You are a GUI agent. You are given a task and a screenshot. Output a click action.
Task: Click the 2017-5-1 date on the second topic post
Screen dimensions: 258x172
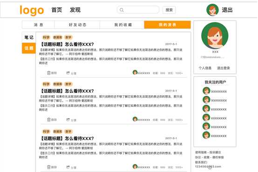(171, 91)
